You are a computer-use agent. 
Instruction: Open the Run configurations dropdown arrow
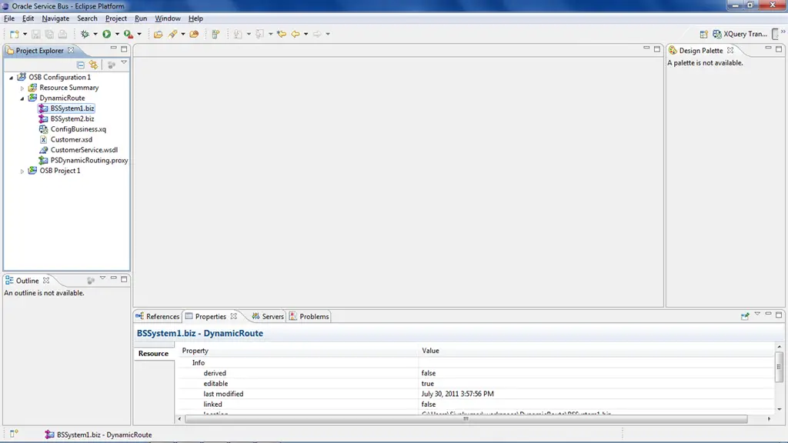(x=117, y=34)
